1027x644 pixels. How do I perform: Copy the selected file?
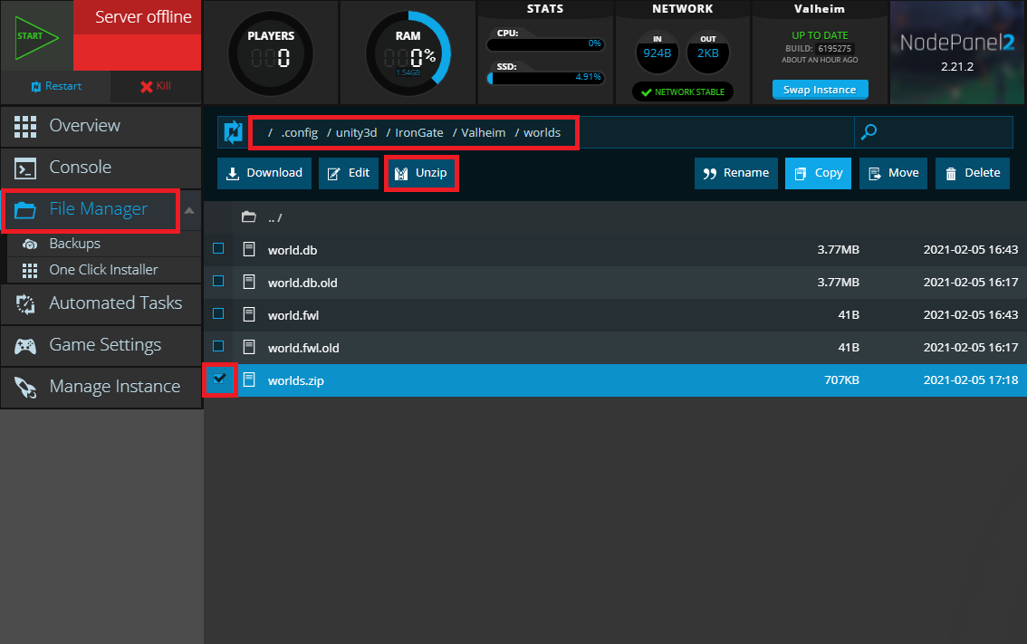coord(818,173)
